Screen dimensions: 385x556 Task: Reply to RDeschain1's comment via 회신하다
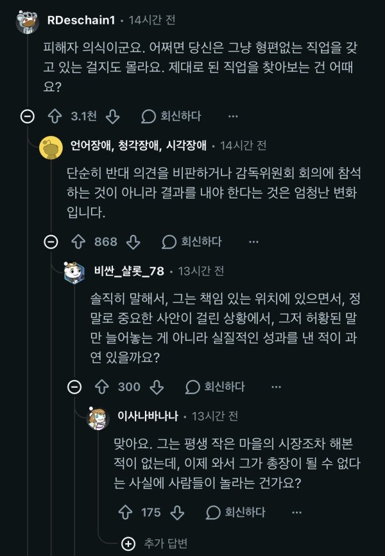[171, 116]
